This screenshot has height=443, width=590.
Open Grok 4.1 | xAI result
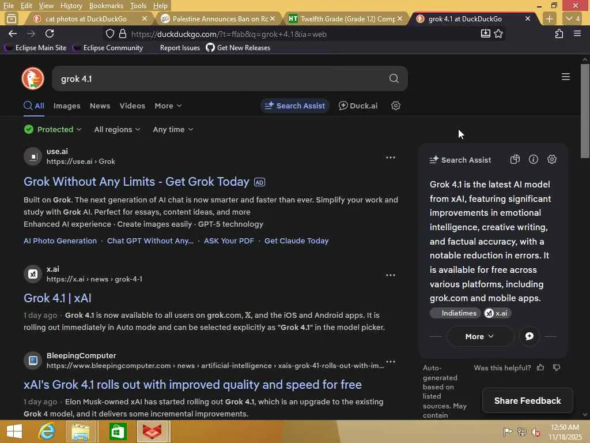pos(57,298)
